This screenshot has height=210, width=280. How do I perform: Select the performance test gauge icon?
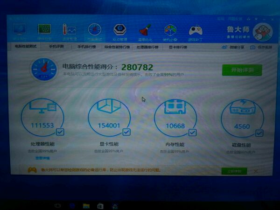[x=94, y=29]
